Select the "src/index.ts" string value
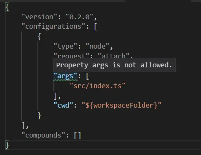The height and width of the screenshot is (155, 201). click(98, 86)
